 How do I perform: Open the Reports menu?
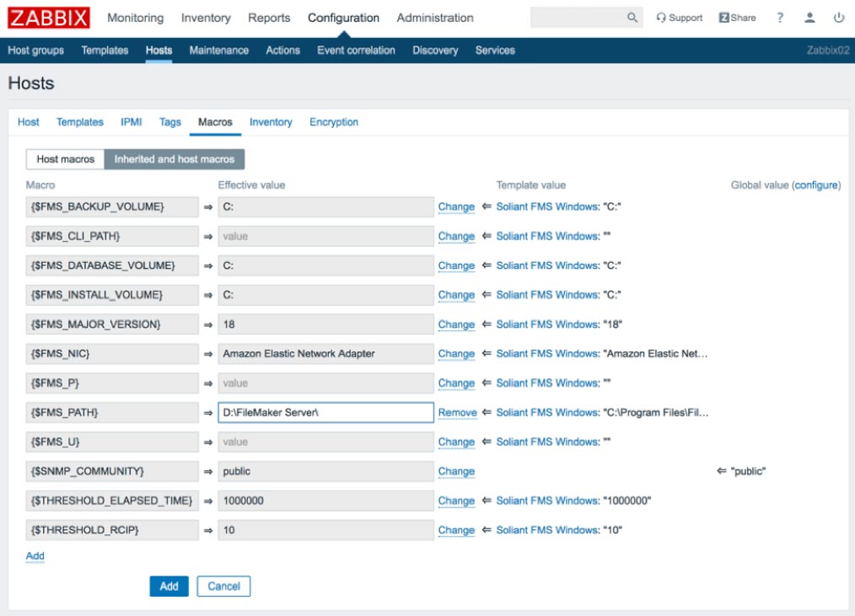tap(269, 18)
